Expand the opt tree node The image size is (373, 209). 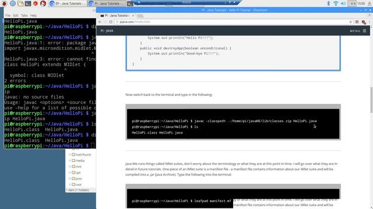click(x=70, y=172)
